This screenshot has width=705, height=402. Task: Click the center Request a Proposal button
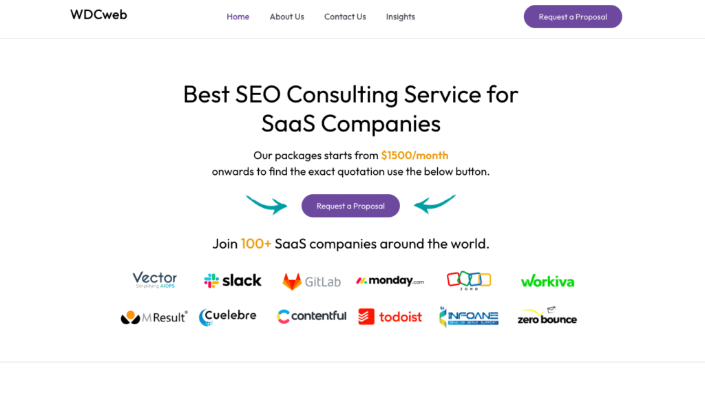click(350, 206)
